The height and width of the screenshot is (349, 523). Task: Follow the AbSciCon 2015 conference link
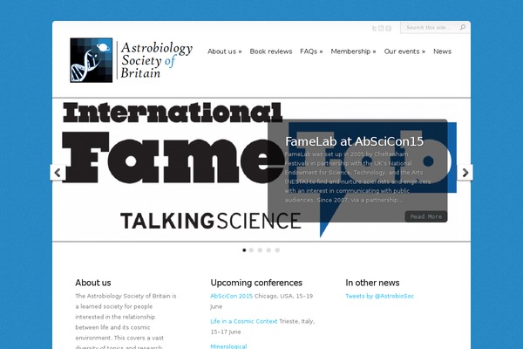[x=232, y=296]
